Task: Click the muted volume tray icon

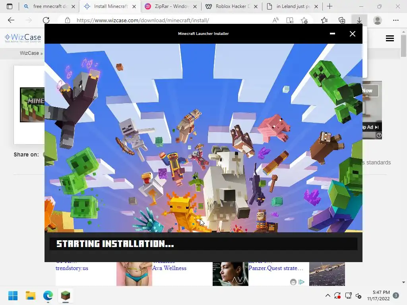Action: tap(359, 295)
